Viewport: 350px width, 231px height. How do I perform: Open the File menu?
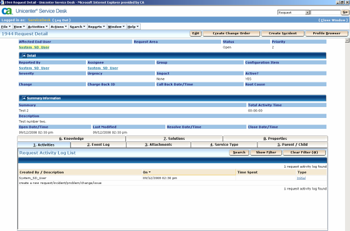(x=5, y=26)
